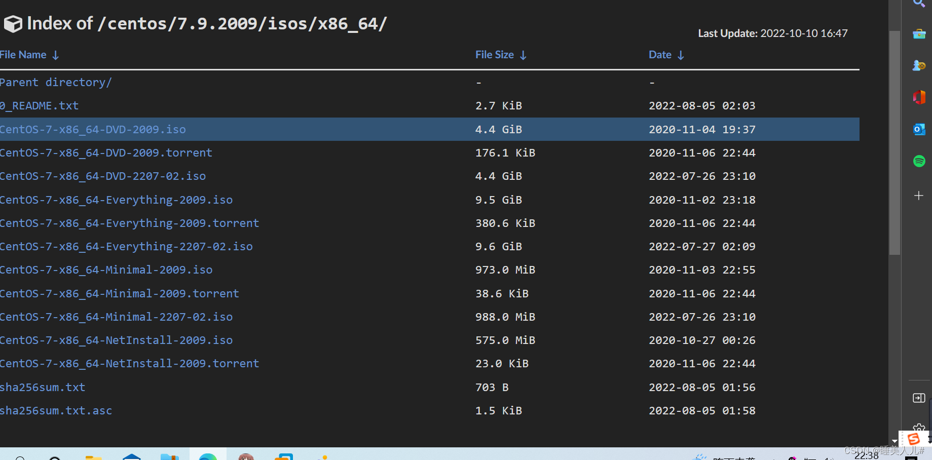
Task: Open sha256sum.txt
Action: [x=43, y=387]
